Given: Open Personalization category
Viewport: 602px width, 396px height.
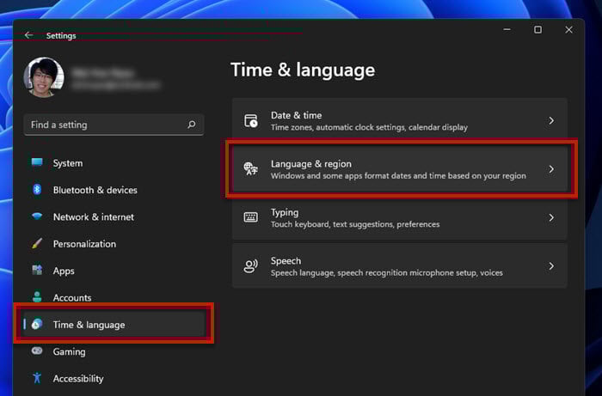Looking at the screenshot, I should pos(114,244).
